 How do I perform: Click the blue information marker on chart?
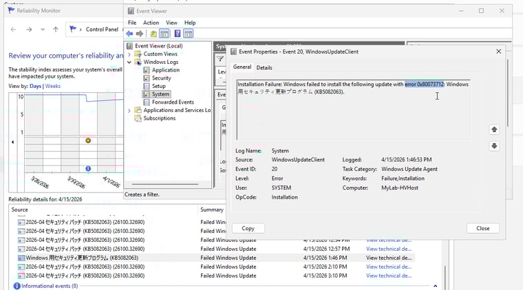coord(88,168)
